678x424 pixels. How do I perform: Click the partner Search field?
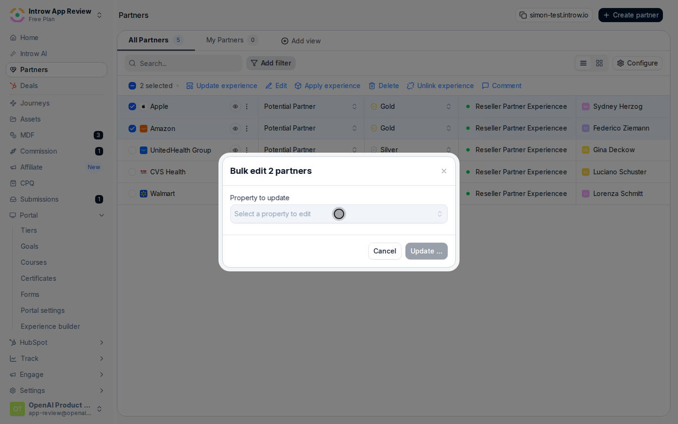(184, 63)
